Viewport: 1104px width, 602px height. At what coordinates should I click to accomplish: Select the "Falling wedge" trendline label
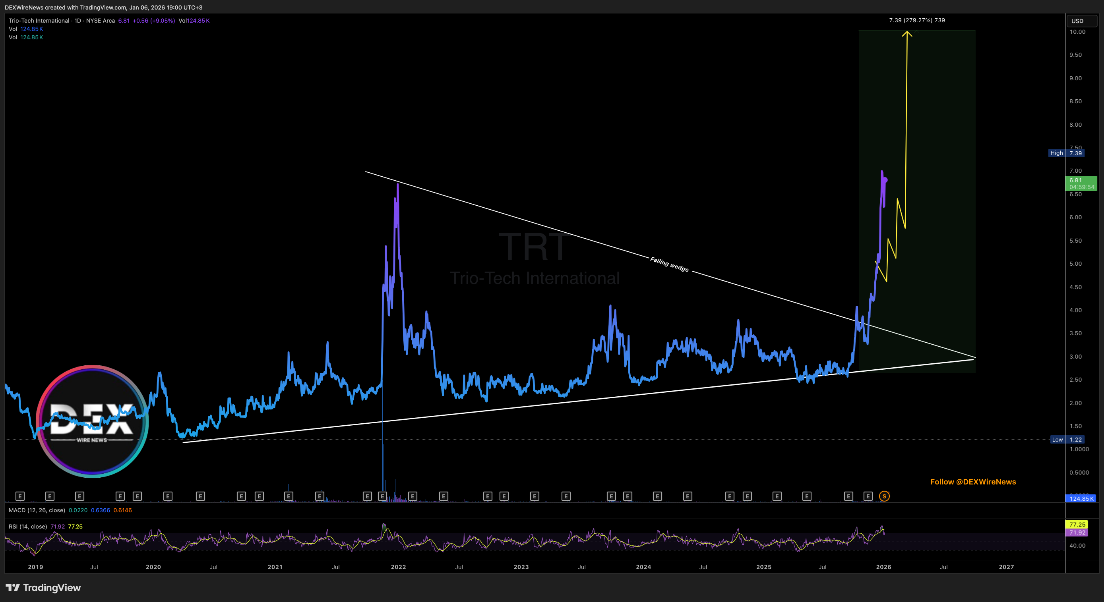pos(669,264)
